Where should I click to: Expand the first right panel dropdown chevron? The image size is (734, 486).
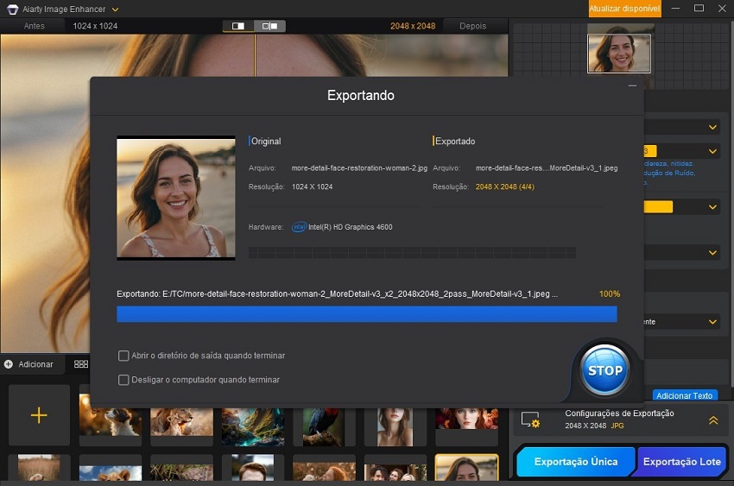pyautogui.click(x=712, y=127)
